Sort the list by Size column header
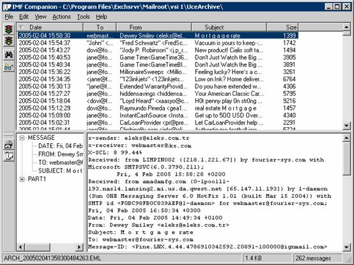Screen dimensions: 354x265 tap(282, 27)
